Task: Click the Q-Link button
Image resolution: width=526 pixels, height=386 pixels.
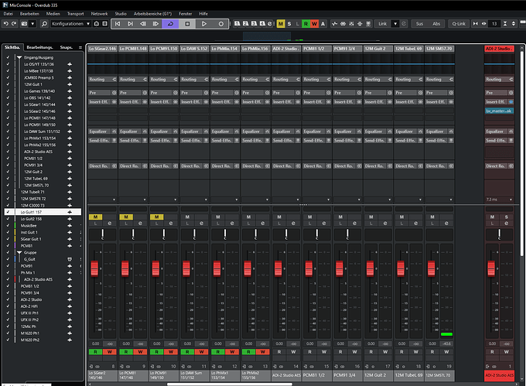Action: [459, 24]
